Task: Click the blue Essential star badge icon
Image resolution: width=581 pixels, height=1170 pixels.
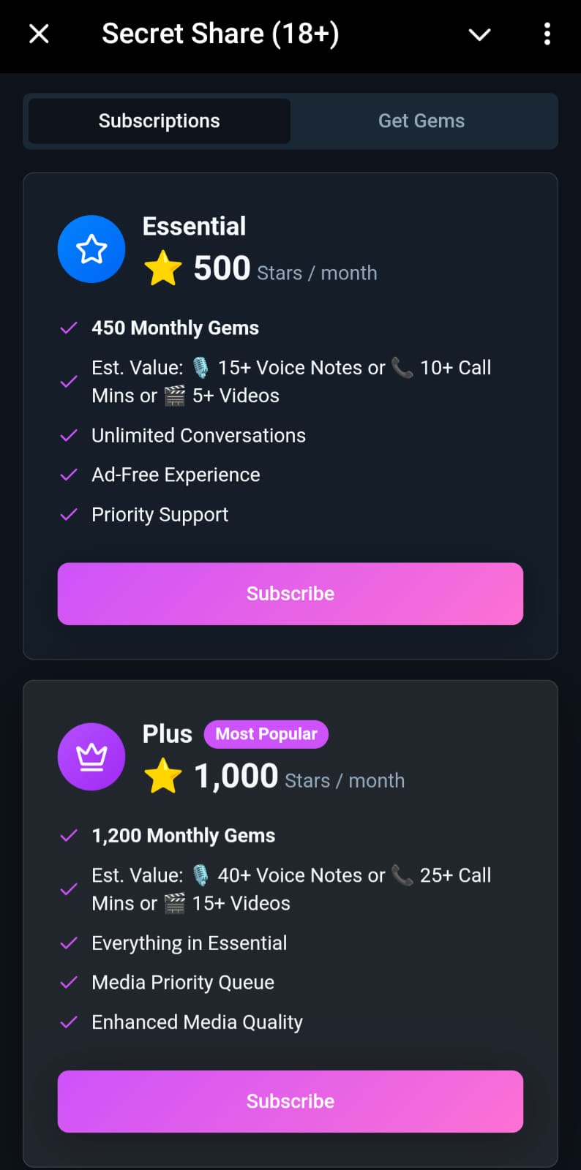Action: click(91, 249)
